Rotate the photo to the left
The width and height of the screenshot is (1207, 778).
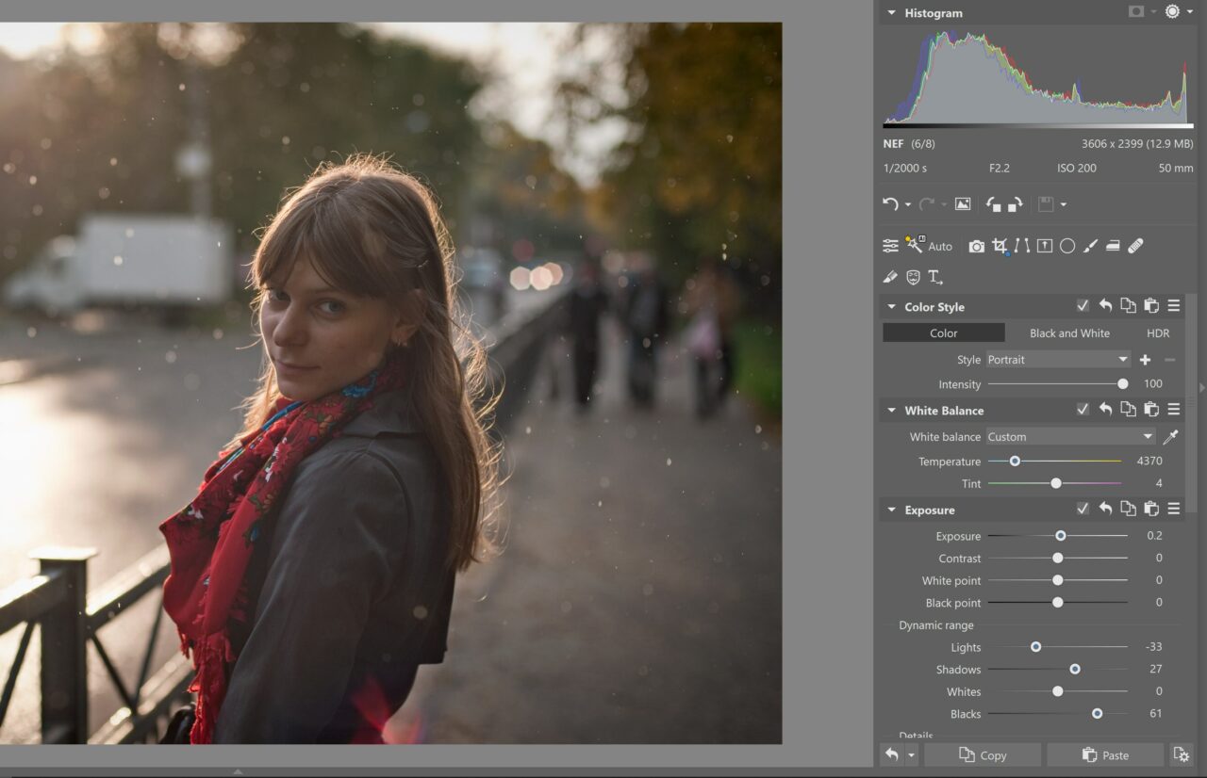tap(992, 204)
